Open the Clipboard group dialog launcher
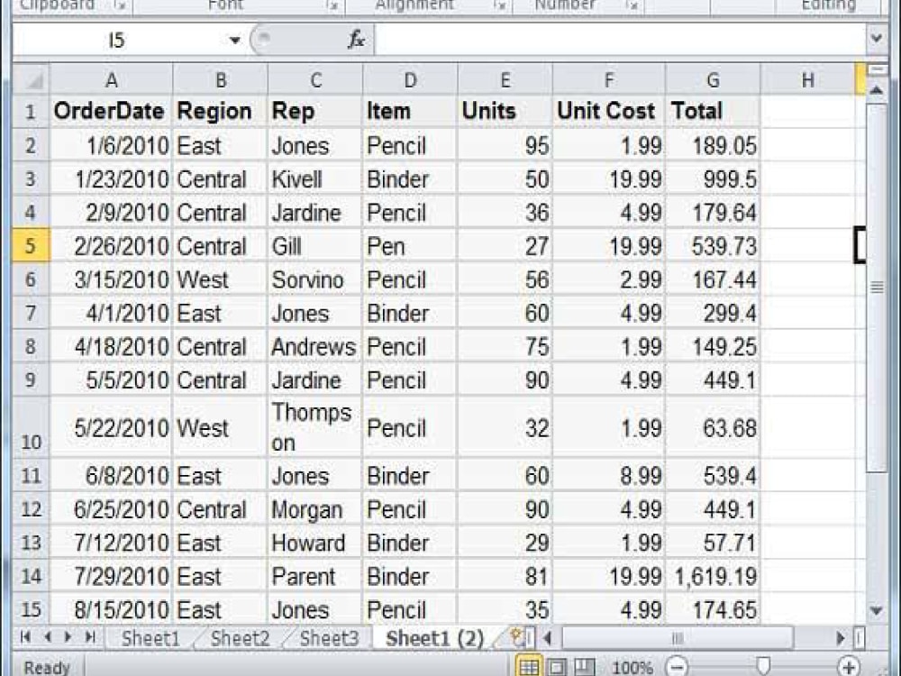This screenshot has height=676, width=901. tap(121, 5)
